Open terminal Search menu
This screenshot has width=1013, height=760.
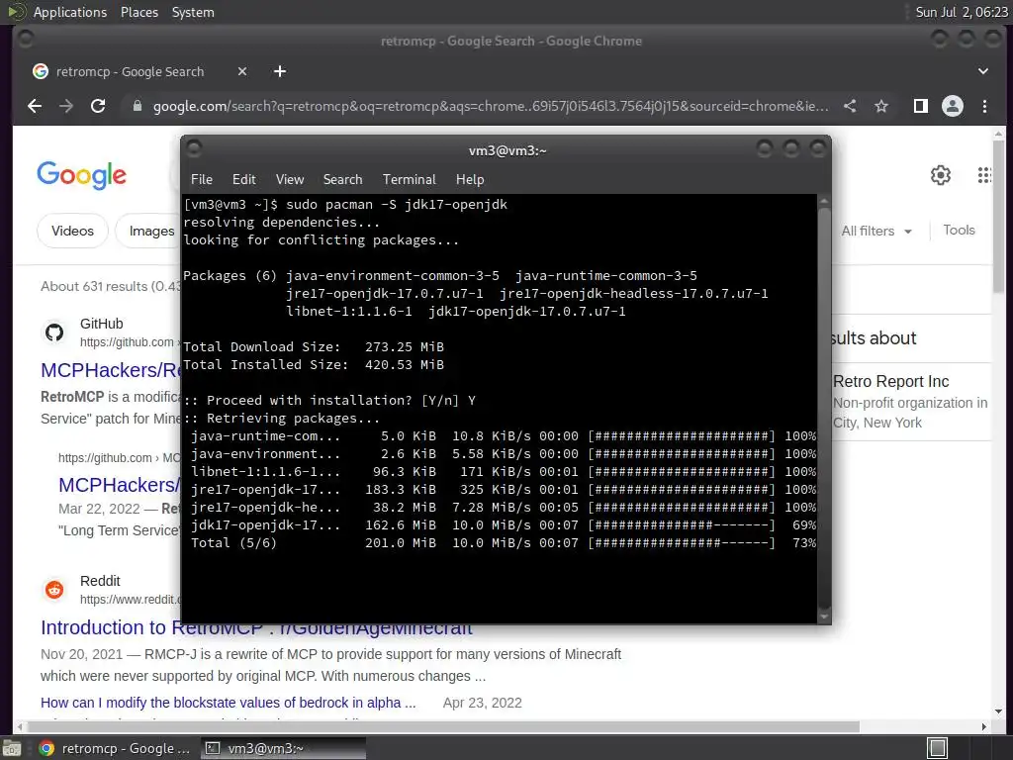tap(342, 179)
